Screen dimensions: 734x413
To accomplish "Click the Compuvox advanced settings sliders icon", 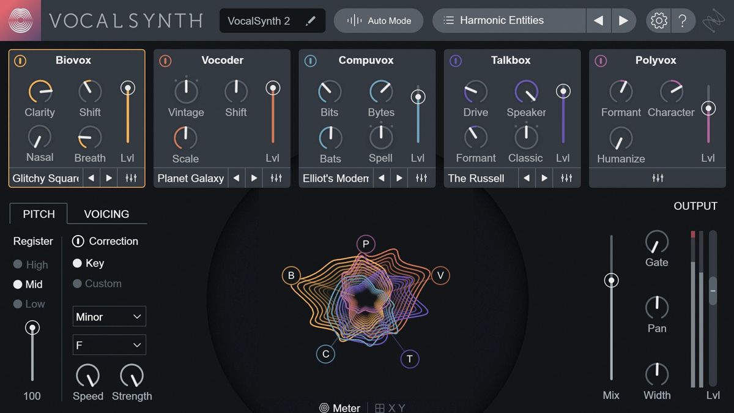I will tap(421, 177).
